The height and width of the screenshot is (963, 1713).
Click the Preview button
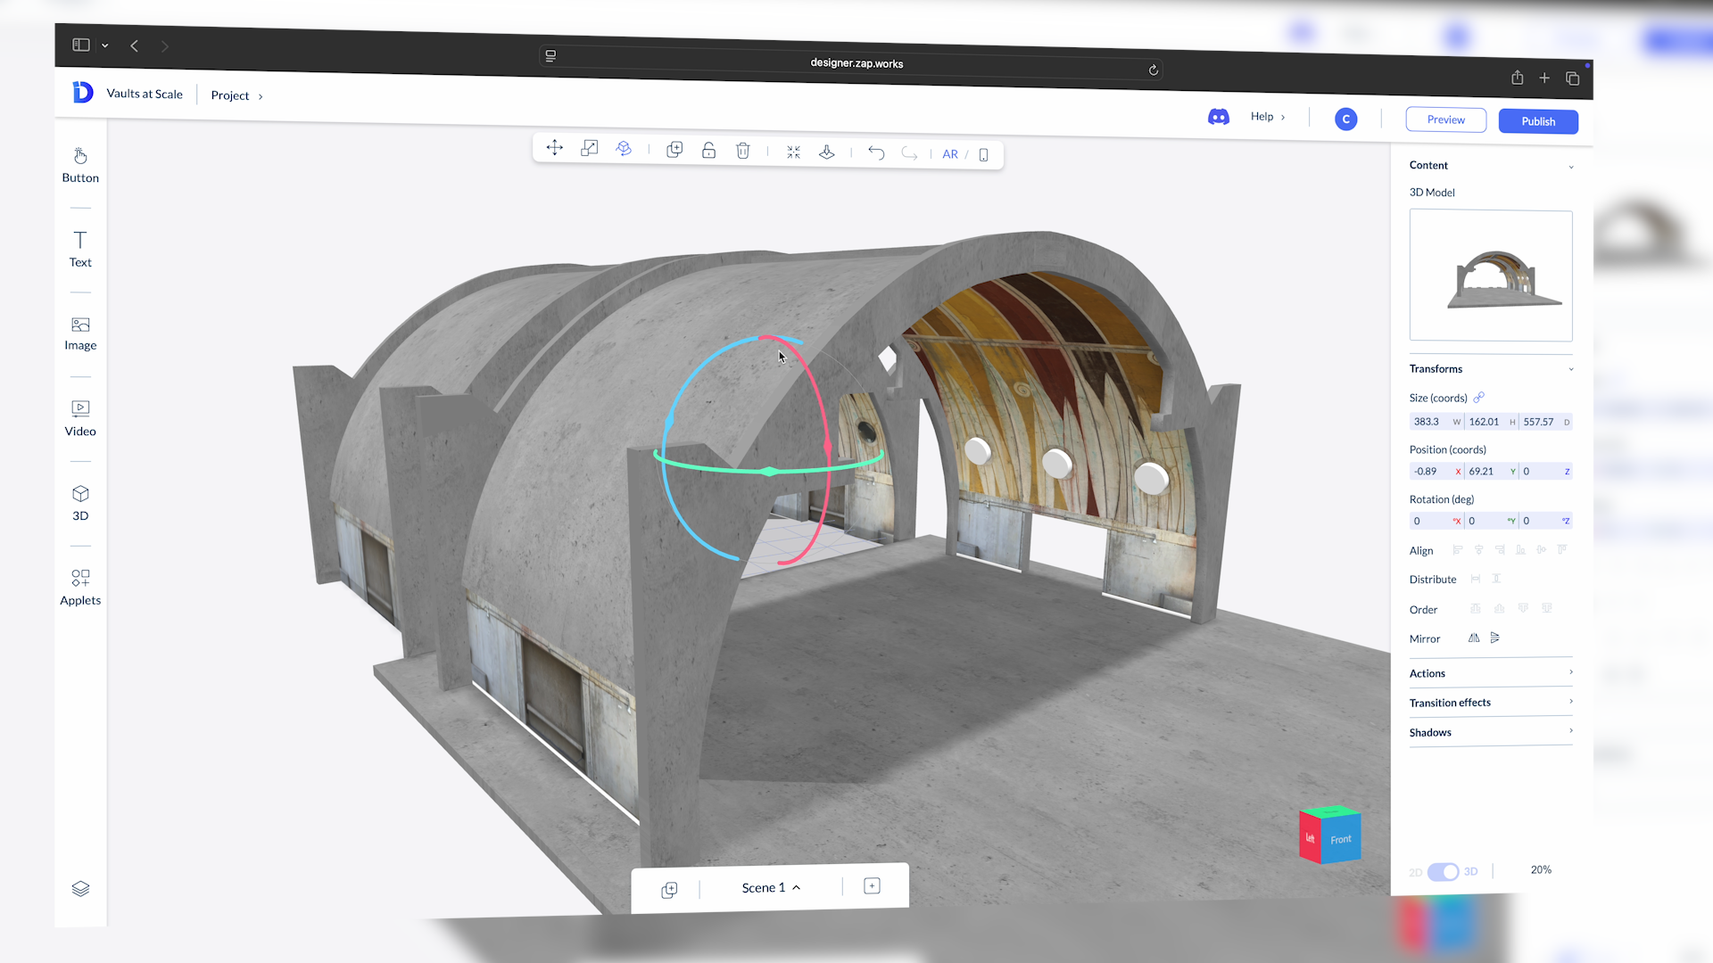(1445, 119)
